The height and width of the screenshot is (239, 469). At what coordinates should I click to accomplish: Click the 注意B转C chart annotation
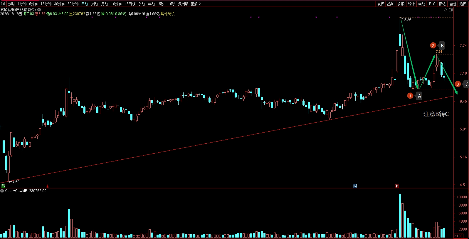436,114
